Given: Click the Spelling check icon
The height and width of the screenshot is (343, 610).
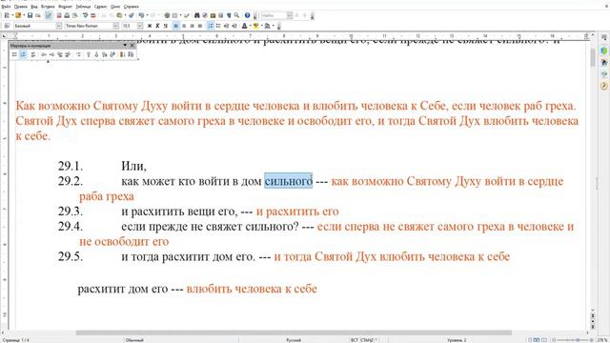Looking at the screenshot, I should (85, 15).
